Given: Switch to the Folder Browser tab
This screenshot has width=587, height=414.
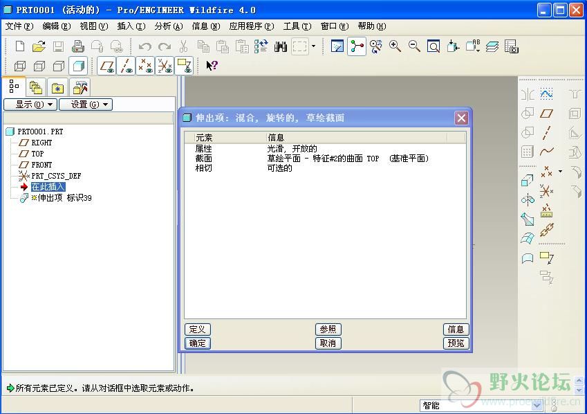Looking at the screenshot, I should pos(36,88).
